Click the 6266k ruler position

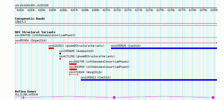63,10
